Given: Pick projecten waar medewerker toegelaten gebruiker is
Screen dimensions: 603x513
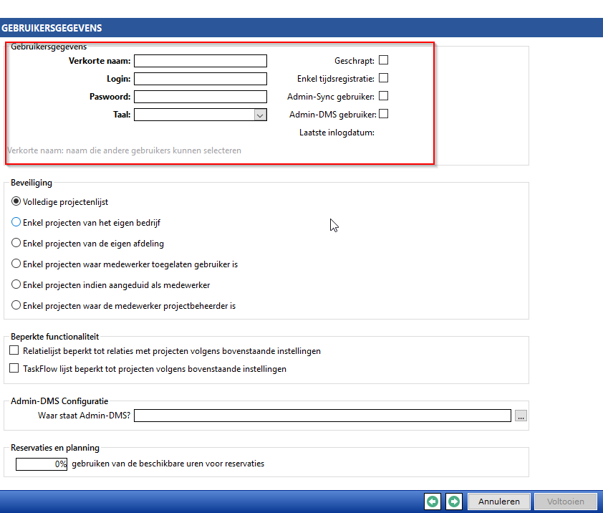Looking at the screenshot, I should tap(16, 264).
